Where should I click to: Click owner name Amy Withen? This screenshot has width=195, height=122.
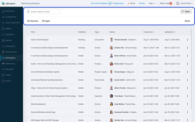tap(119, 104)
